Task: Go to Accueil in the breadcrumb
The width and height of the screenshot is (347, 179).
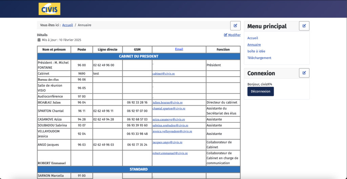Action: [x=67, y=25]
